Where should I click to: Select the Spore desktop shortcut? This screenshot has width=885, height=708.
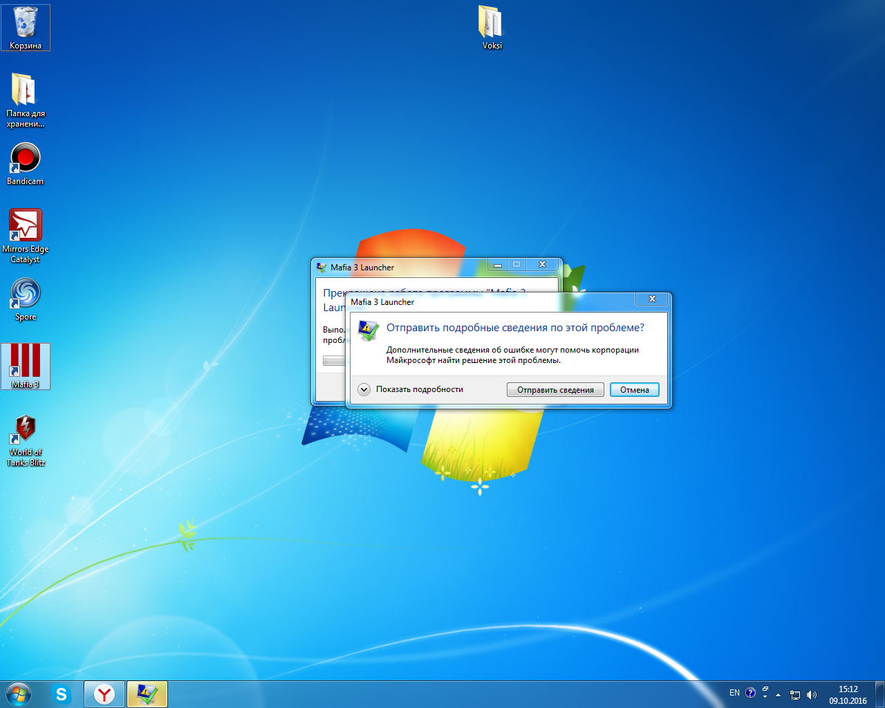click(x=26, y=299)
